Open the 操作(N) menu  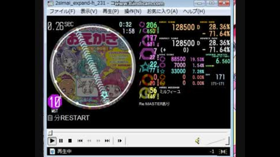pos(133,11)
